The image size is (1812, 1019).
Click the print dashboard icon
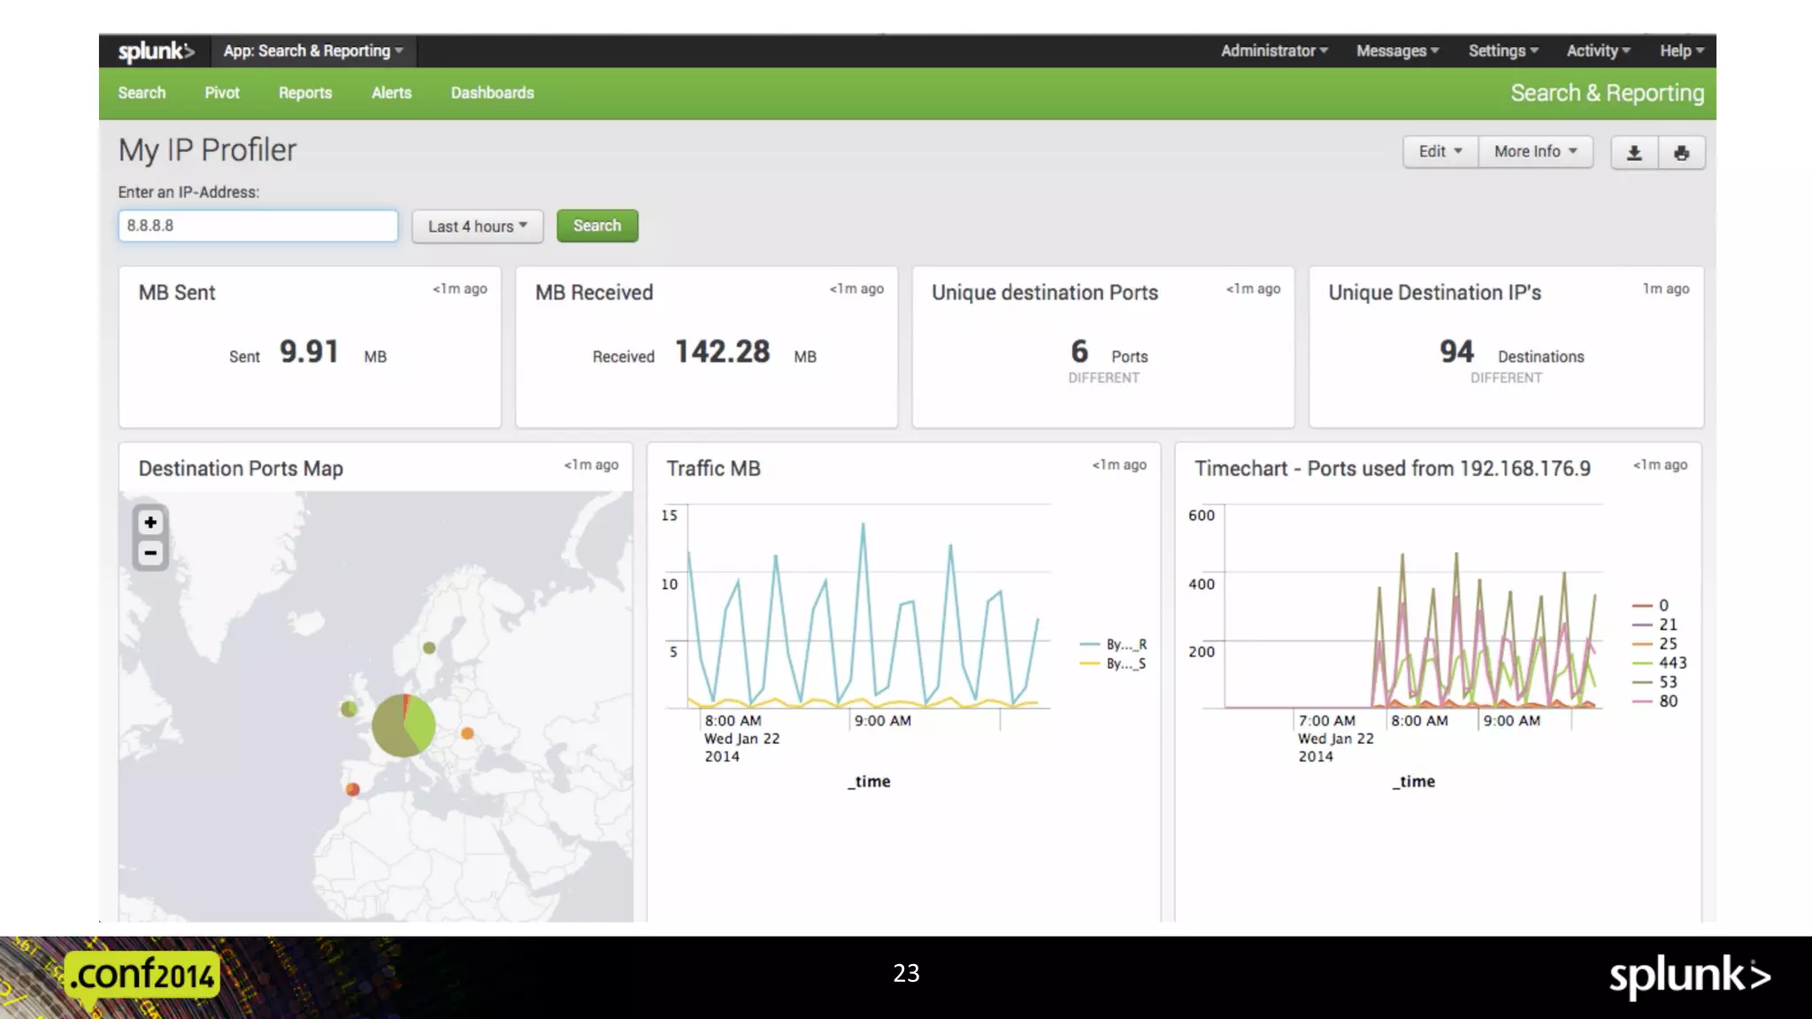click(x=1681, y=153)
